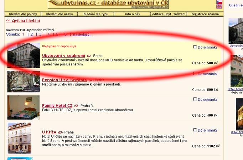Go to results page 3
The width and height of the screenshot is (243, 160).
(x=40, y=34)
